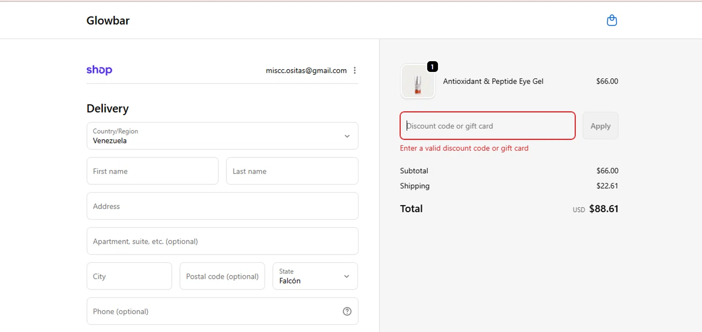Click the Apply discount button
702x332 pixels.
coord(600,126)
